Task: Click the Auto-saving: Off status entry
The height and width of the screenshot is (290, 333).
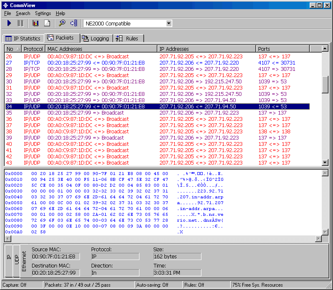Action: (159, 285)
